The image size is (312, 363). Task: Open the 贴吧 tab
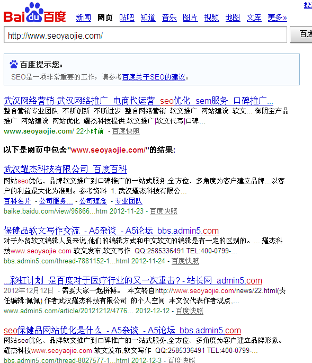coord(127,17)
